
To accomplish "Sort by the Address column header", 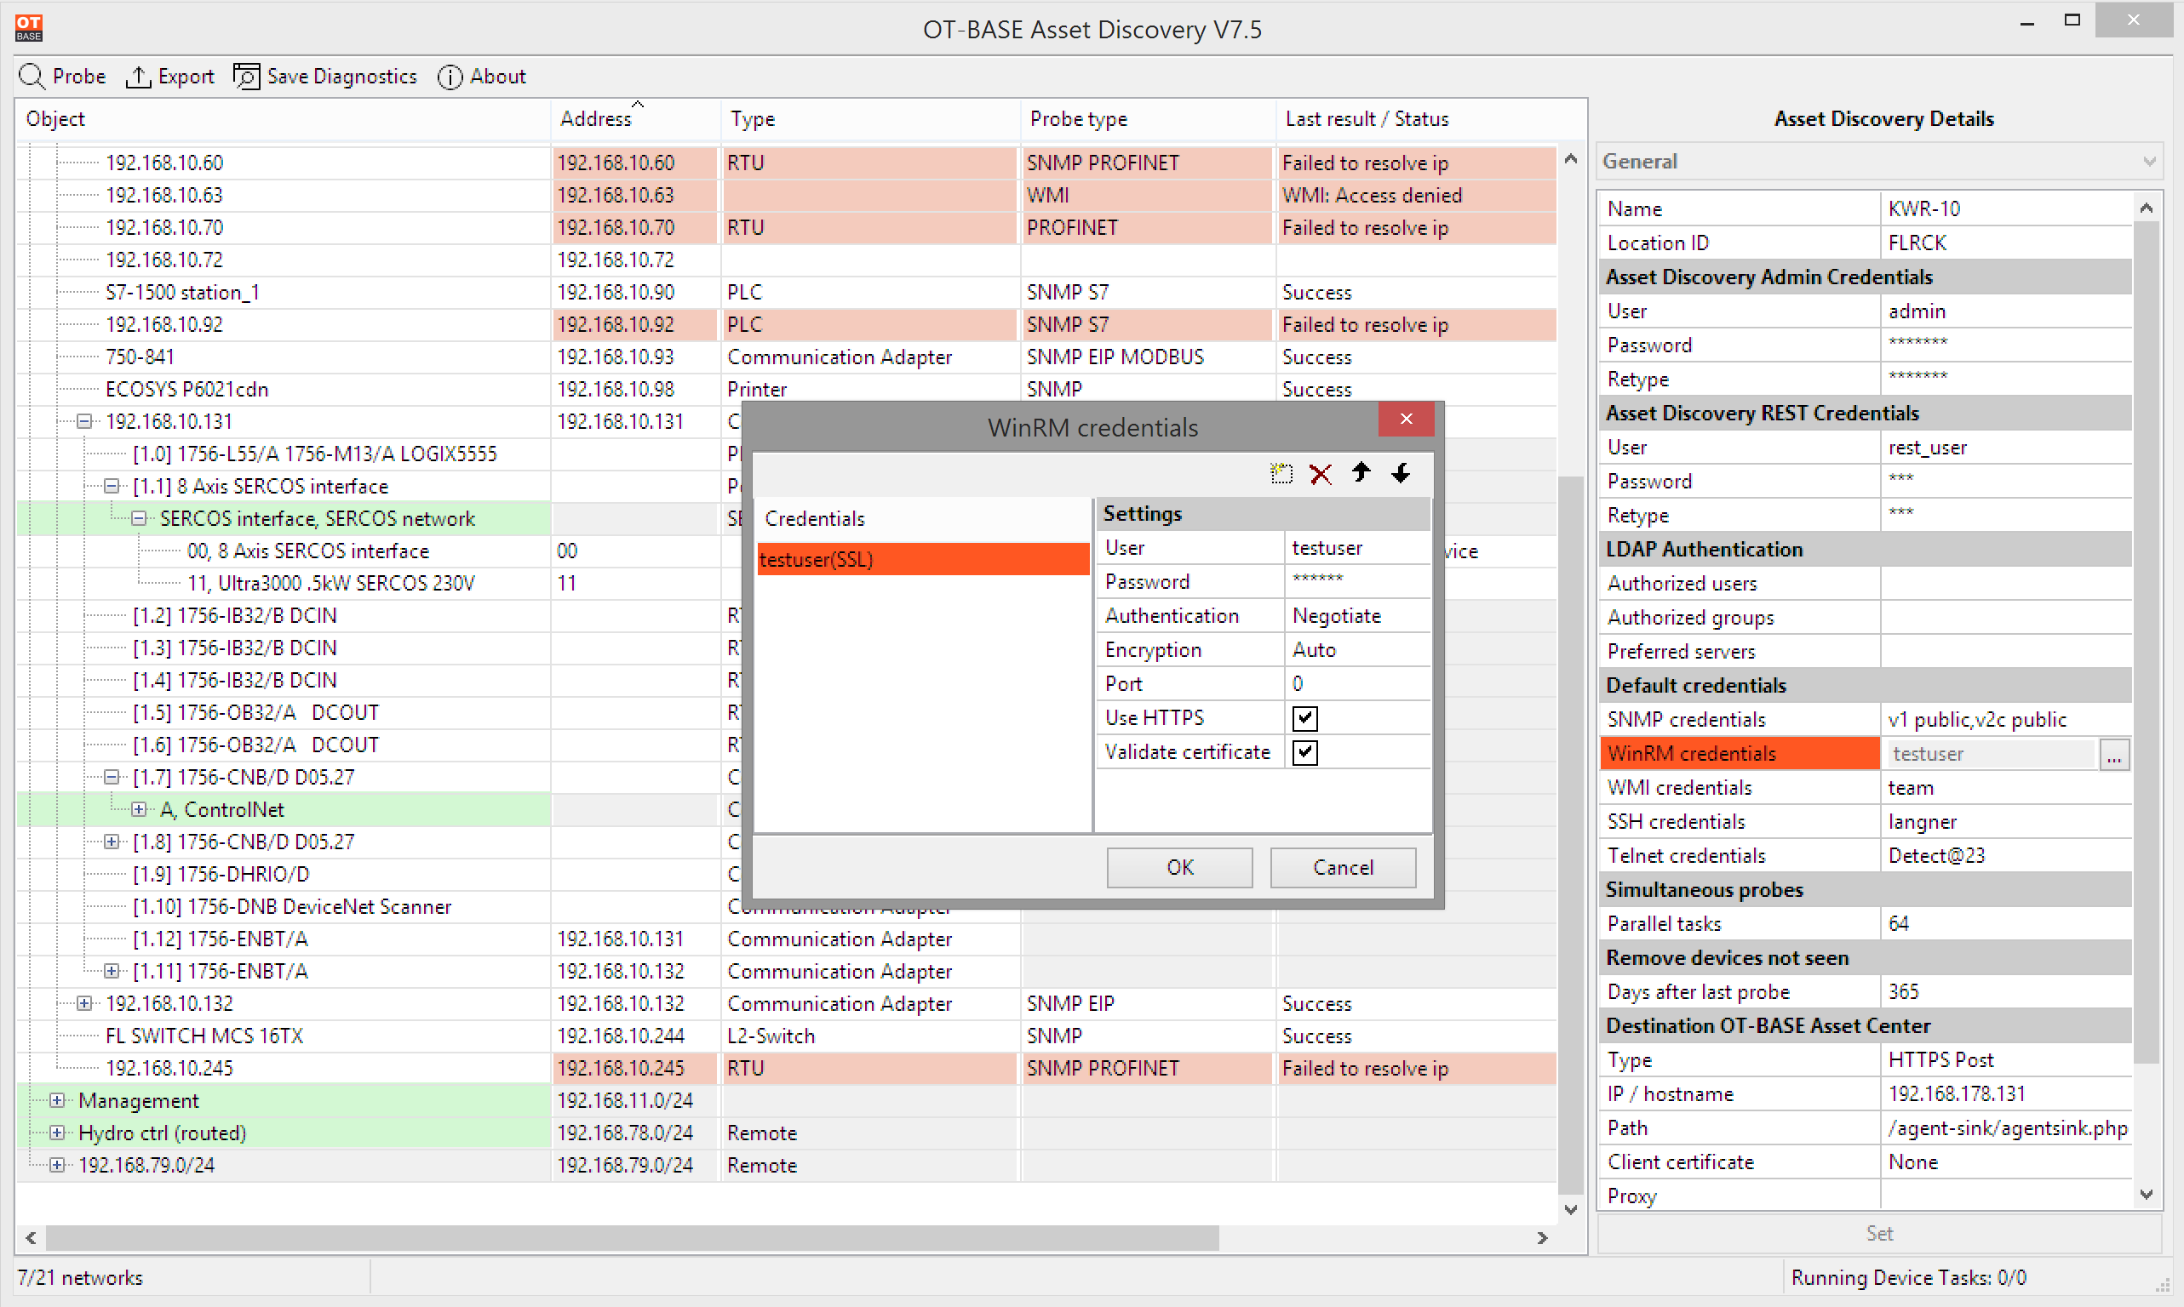I will pyautogui.click(x=635, y=119).
